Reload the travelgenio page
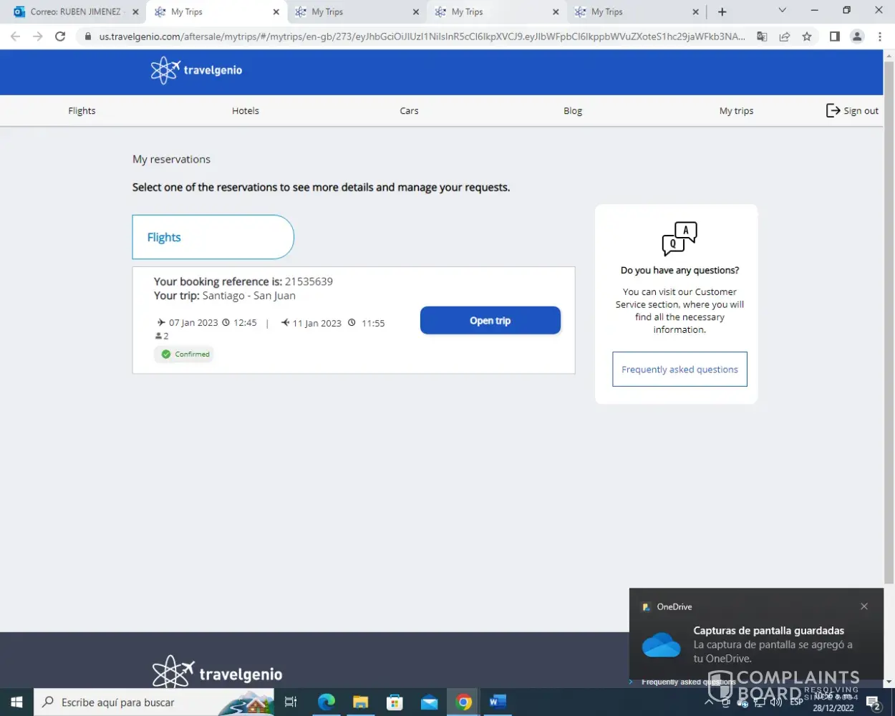The height and width of the screenshot is (716, 895). coord(60,37)
